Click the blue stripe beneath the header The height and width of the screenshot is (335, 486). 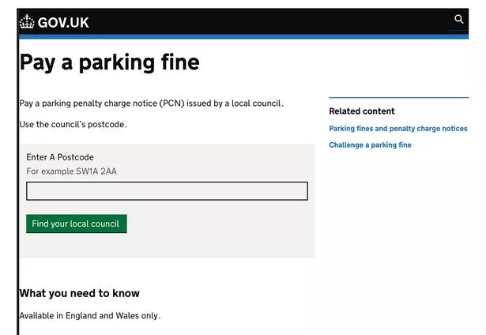237,36
